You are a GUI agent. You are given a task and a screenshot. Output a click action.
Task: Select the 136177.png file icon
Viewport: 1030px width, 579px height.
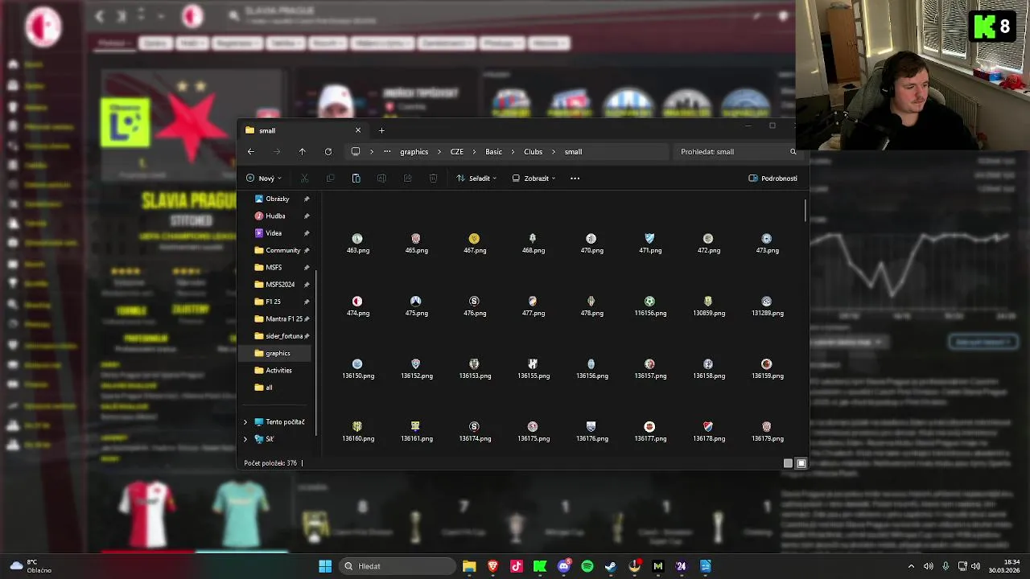(649, 426)
